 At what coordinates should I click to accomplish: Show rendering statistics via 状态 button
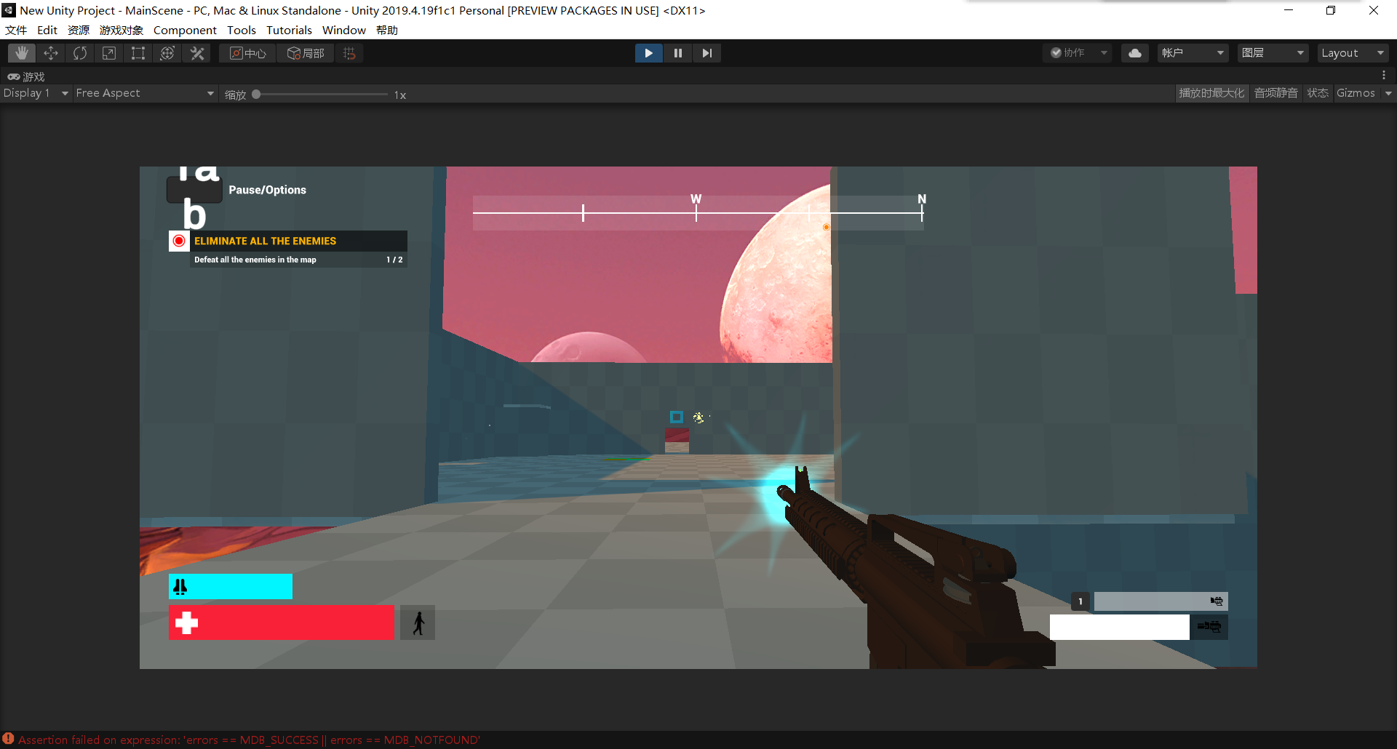tap(1318, 93)
